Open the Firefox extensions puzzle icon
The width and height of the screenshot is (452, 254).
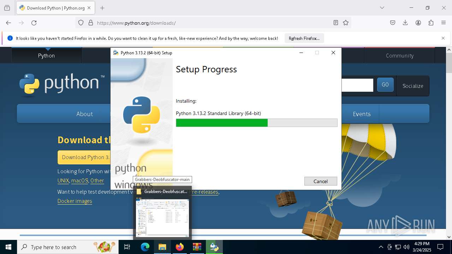(x=431, y=23)
